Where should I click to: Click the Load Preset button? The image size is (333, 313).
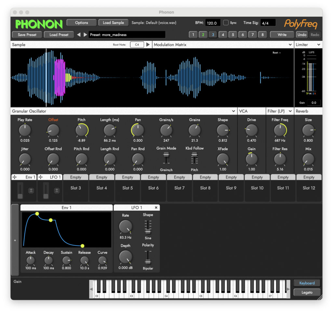[59, 34]
